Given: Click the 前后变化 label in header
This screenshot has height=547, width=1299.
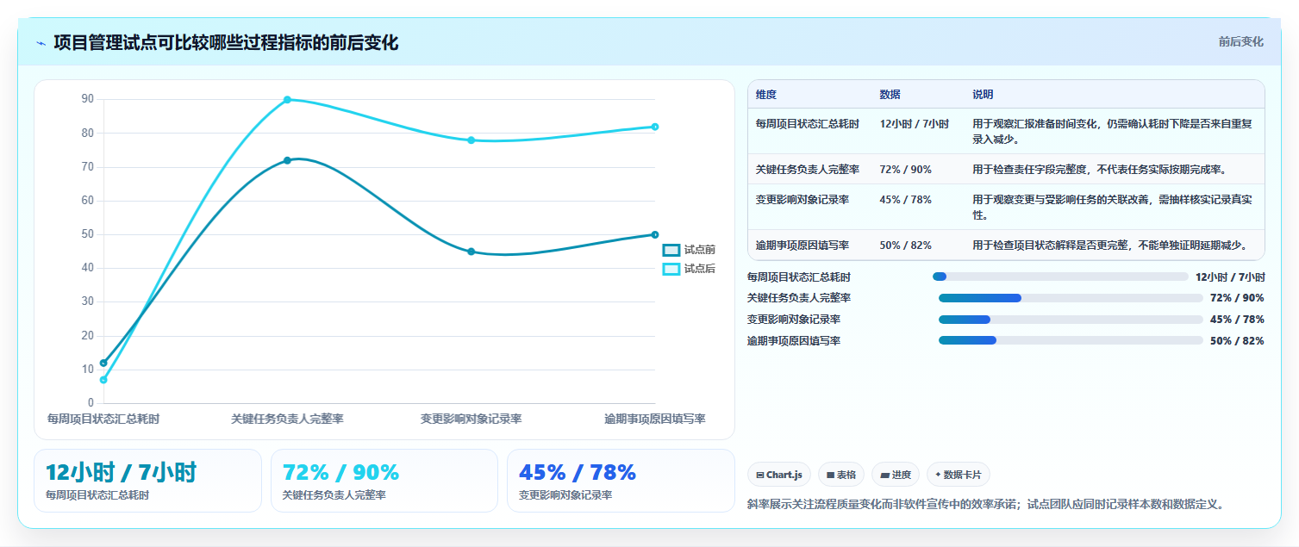Looking at the screenshot, I should pos(1240,41).
